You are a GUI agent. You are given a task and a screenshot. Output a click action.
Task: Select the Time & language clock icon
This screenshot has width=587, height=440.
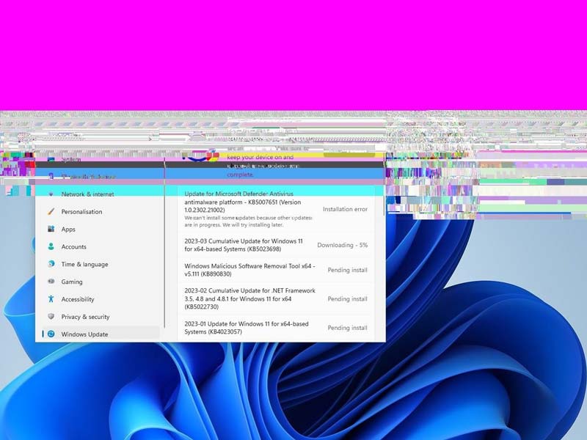[x=50, y=264]
